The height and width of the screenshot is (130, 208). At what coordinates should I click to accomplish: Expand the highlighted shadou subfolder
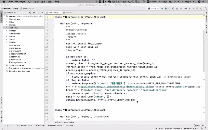[x=6, y=28]
